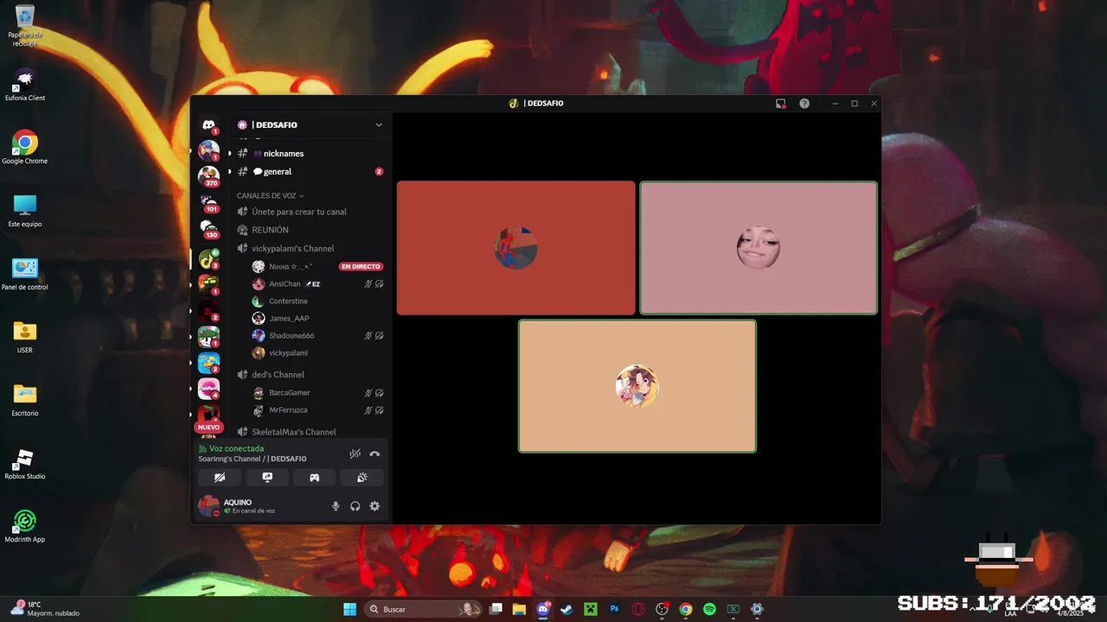Screen dimensions: 1107x622
Task: Open the weather widget showing 18°C
Action: (x=45, y=609)
